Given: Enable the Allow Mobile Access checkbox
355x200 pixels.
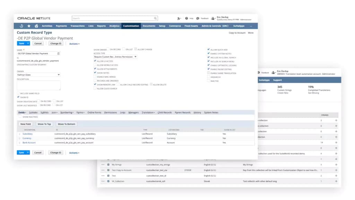Looking at the screenshot, I should (95, 65).
